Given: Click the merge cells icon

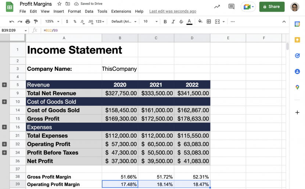Looking at the screenshot, I should tap(217, 22).
